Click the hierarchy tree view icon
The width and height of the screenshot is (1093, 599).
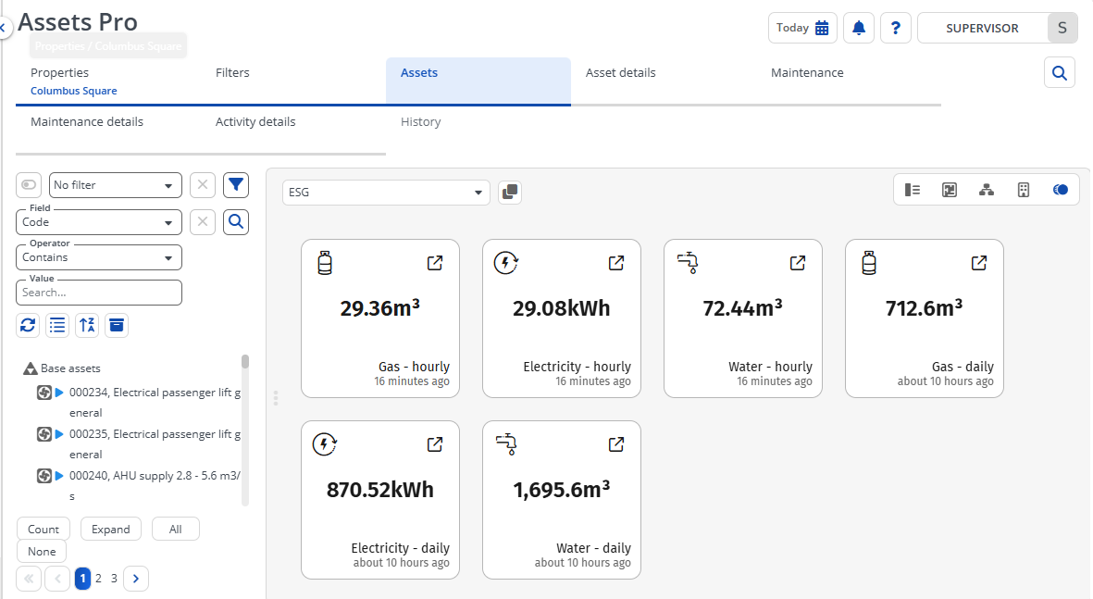tap(987, 190)
